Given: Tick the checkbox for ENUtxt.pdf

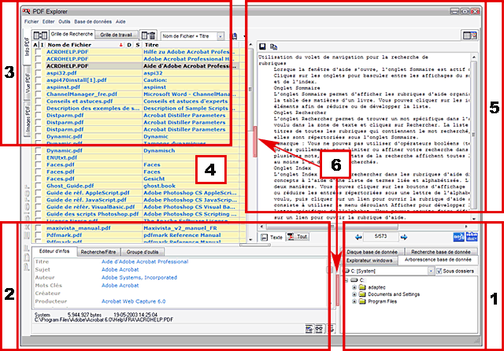Looking at the screenshot, I should [x=39, y=157].
